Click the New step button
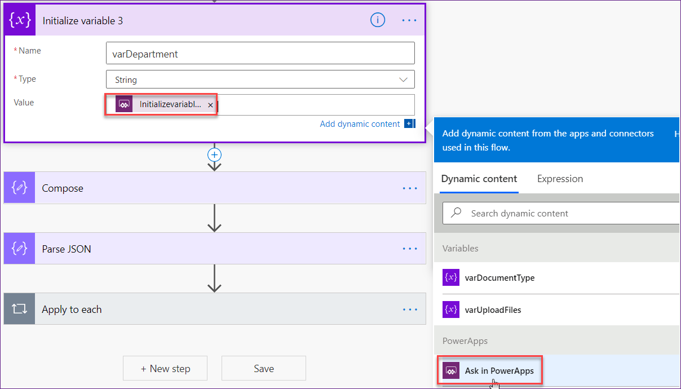The height and width of the screenshot is (389, 681). 165,368
